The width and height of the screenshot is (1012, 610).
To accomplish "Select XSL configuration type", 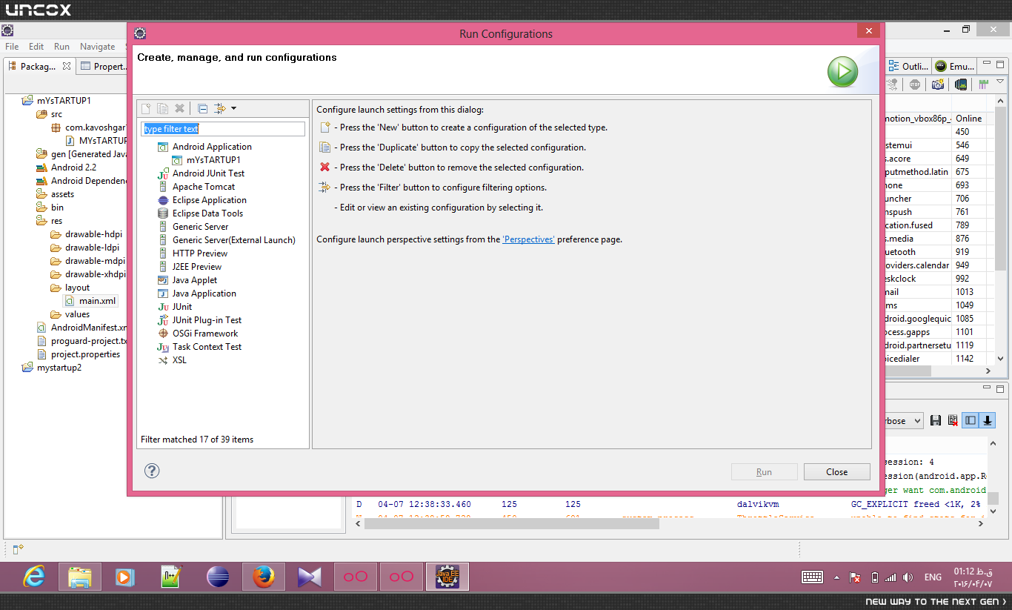I will tap(179, 360).
